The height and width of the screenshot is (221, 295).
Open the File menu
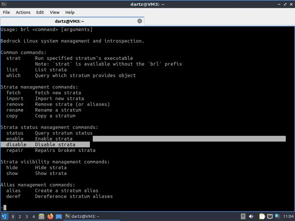point(6,12)
